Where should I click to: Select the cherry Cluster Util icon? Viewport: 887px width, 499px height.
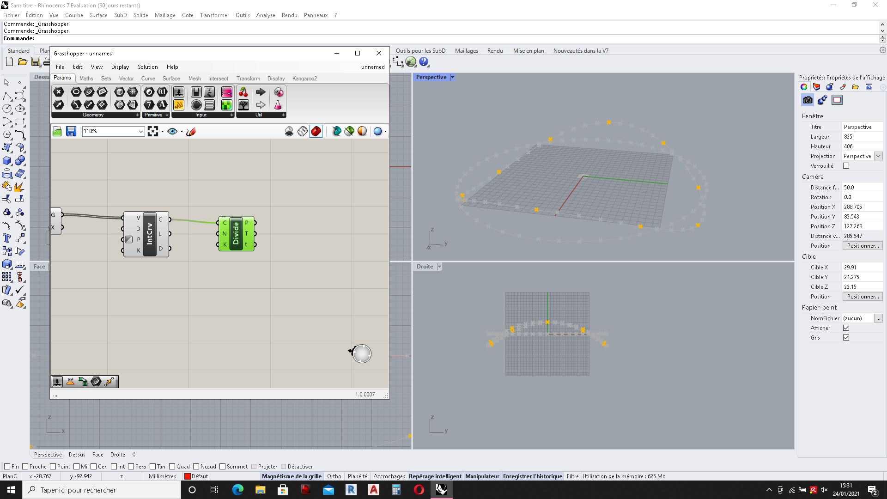[x=243, y=92]
